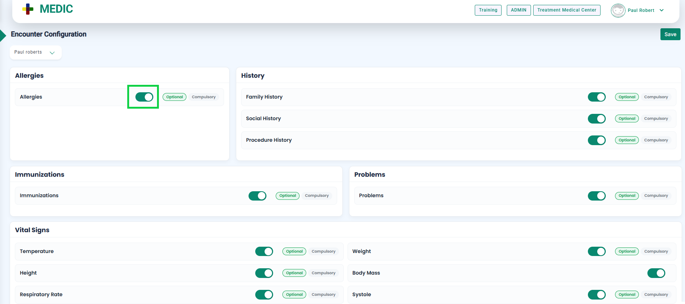The width and height of the screenshot is (685, 304).
Task: Set Allergies to Compulsory
Action: (204, 97)
